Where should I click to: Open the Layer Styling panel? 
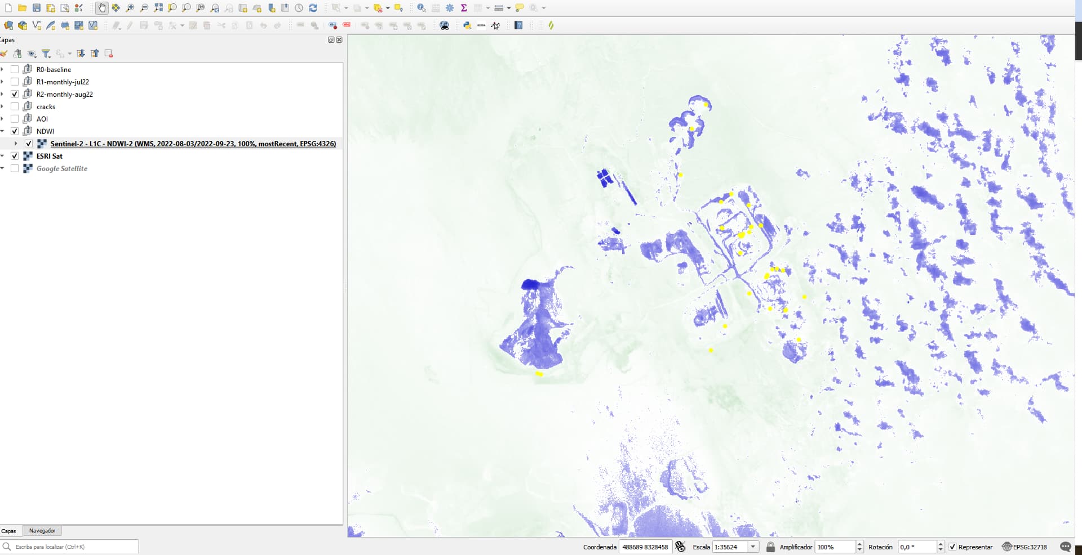[5, 53]
